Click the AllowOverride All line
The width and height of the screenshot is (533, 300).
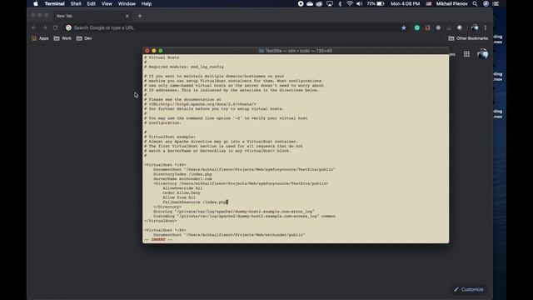182,188
